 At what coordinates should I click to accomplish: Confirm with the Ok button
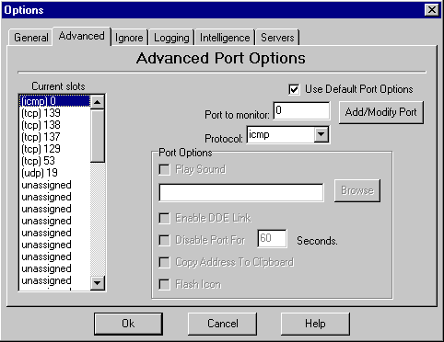[x=128, y=324]
